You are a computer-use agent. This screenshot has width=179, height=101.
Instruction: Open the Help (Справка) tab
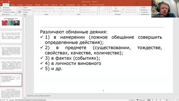(x=84, y=5)
